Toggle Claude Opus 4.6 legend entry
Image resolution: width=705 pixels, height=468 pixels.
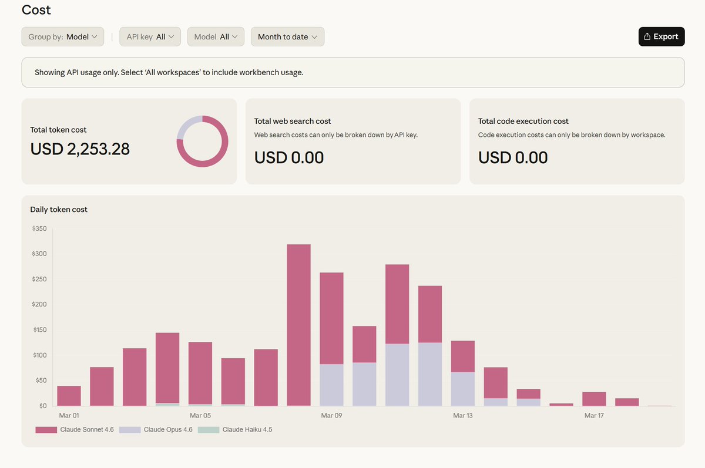tap(156, 430)
